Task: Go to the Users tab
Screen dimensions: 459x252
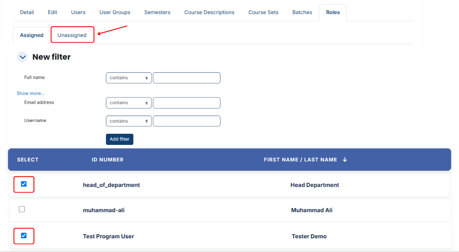Action: (x=78, y=12)
